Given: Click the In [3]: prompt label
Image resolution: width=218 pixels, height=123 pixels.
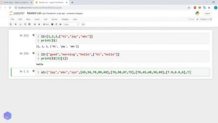Looking at the screenshot, I should tap(24, 53).
